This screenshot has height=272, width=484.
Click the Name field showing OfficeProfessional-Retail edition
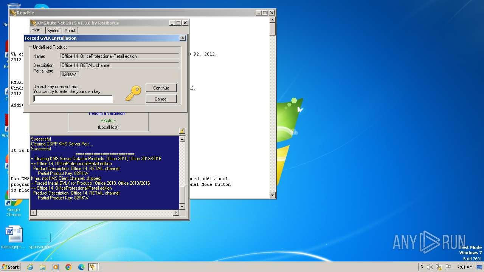pyautogui.click(x=119, y=56)
